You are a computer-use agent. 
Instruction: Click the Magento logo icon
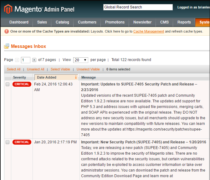(8, 9)
